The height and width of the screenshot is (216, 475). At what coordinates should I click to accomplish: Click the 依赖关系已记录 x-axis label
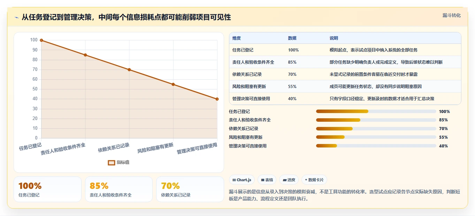(114, 148)
